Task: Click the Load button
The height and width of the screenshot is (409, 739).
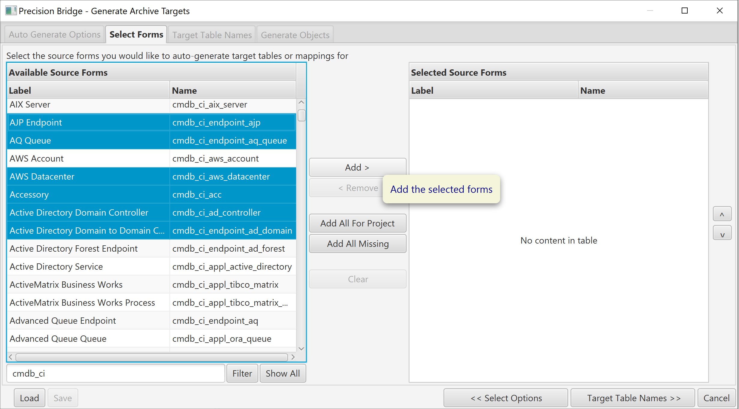Action: (x=29, y=398)
